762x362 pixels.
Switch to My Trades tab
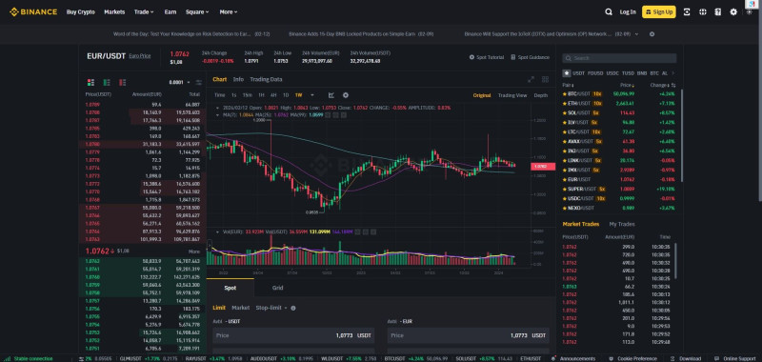point(622,224)
